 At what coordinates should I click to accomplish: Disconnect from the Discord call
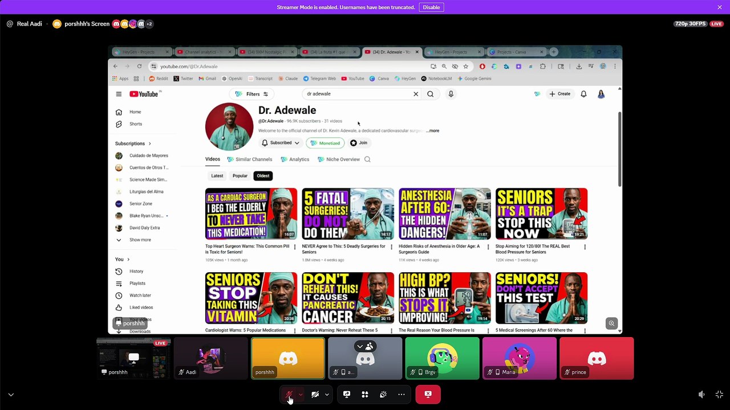428,394
